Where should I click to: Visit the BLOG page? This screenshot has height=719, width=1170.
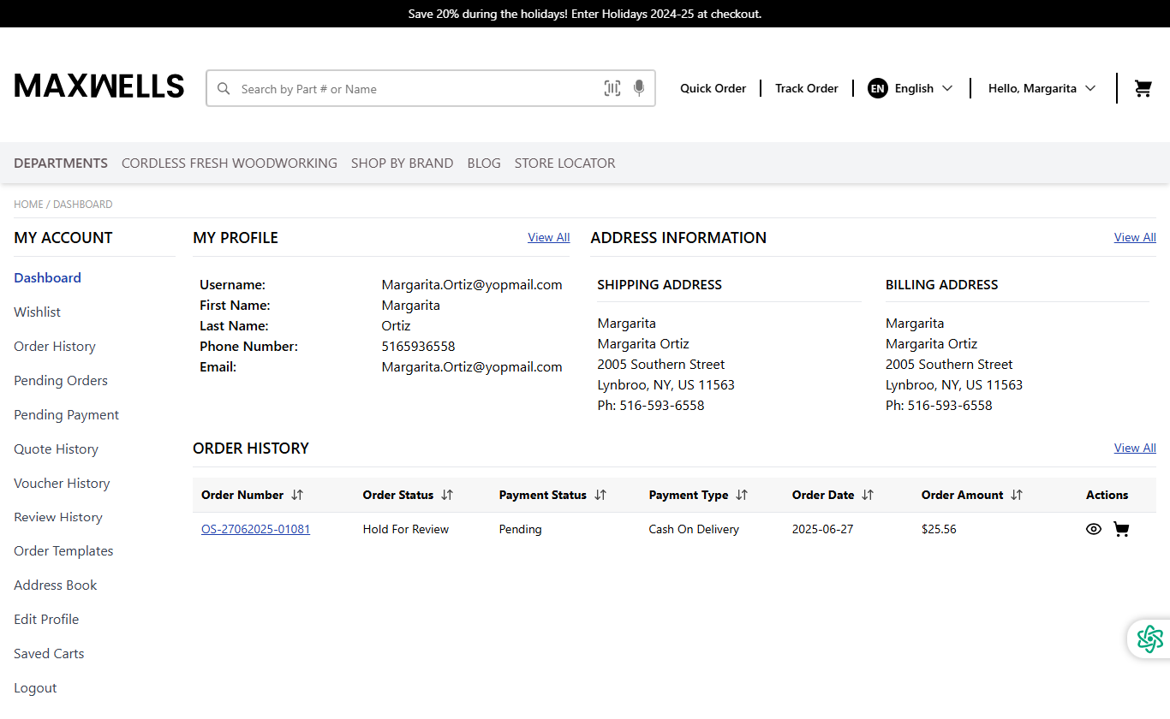484,163
